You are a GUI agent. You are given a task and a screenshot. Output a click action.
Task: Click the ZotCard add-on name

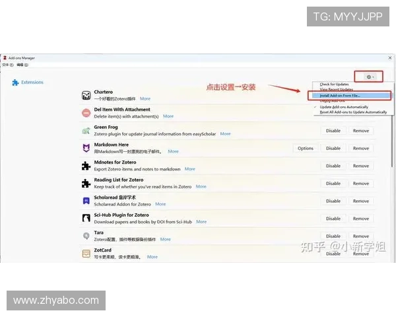tap(102, 250)
